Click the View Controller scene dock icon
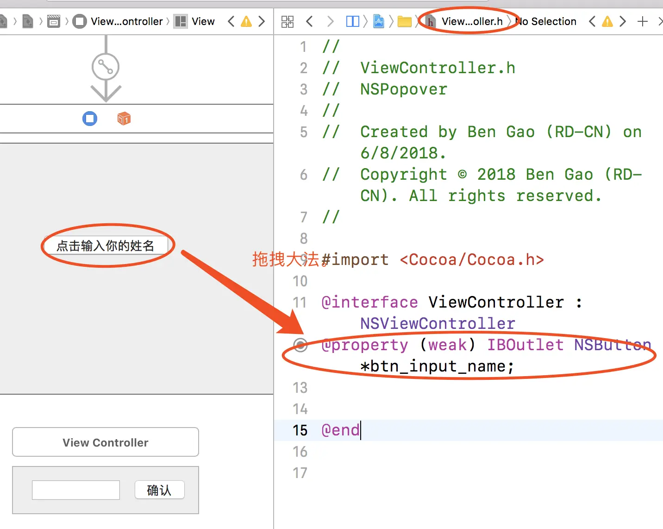 90,119
